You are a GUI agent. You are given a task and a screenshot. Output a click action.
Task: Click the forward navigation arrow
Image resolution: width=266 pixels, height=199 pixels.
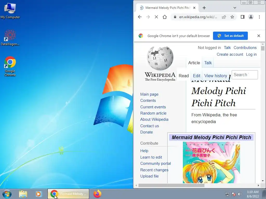(148, 17)
